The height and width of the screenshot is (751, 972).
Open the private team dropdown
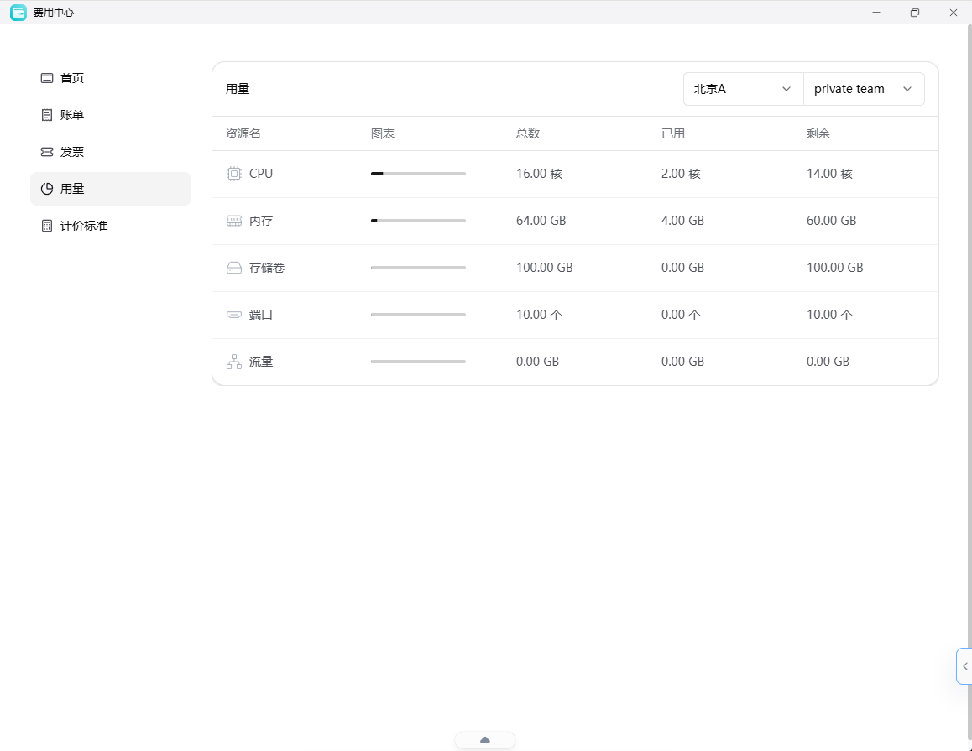(x=864, y=89)
